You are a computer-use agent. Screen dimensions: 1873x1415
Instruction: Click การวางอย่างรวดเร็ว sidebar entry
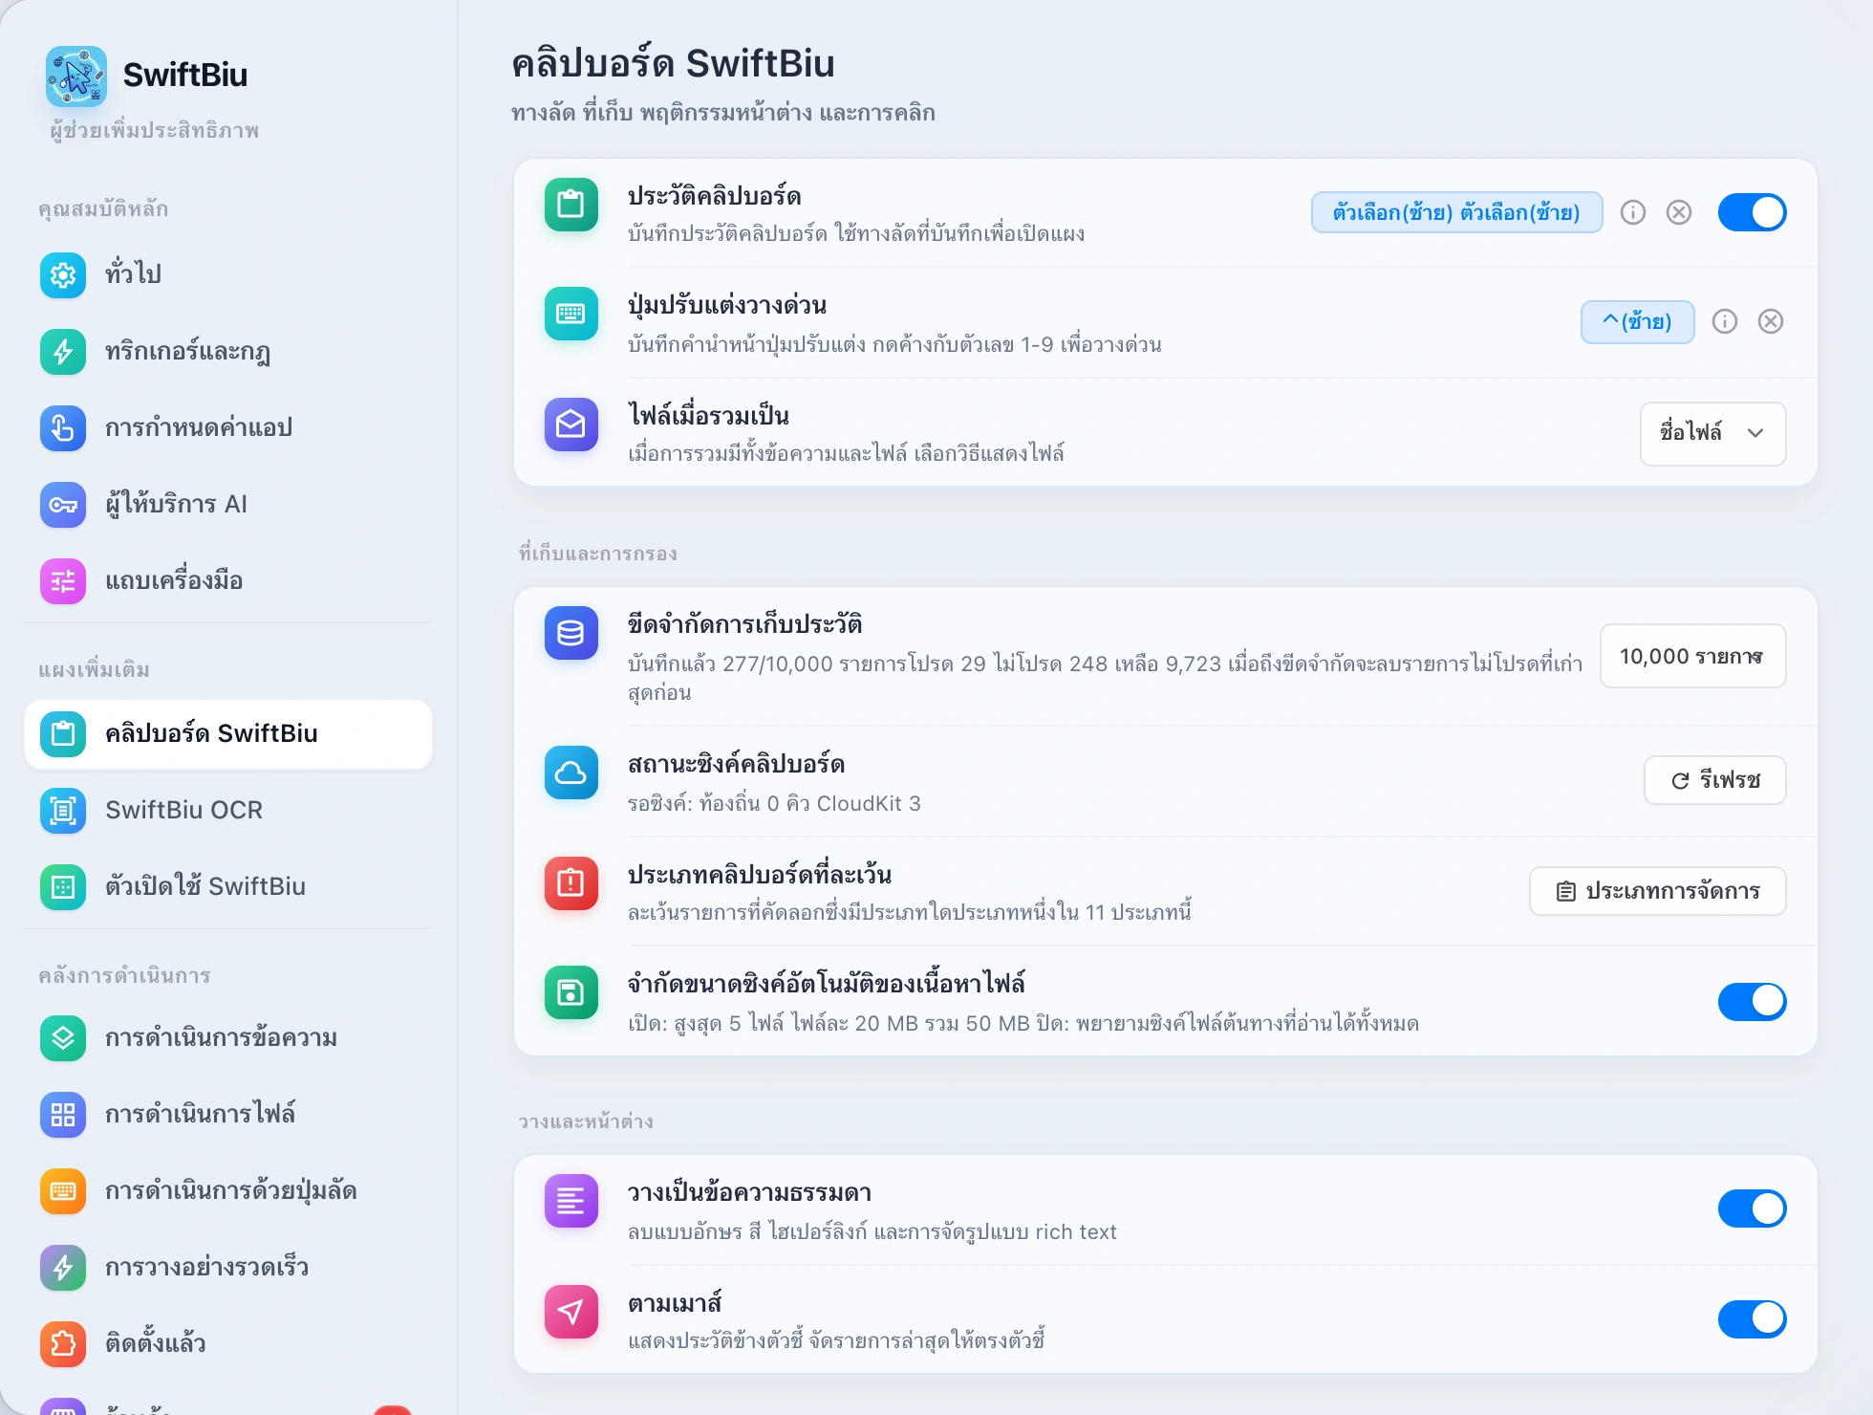(228, 1268)
